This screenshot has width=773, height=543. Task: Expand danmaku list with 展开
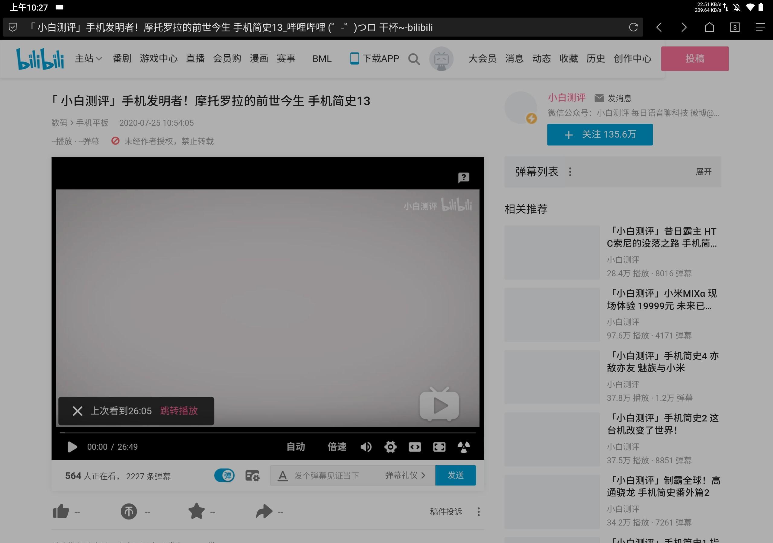coord(703,172)
